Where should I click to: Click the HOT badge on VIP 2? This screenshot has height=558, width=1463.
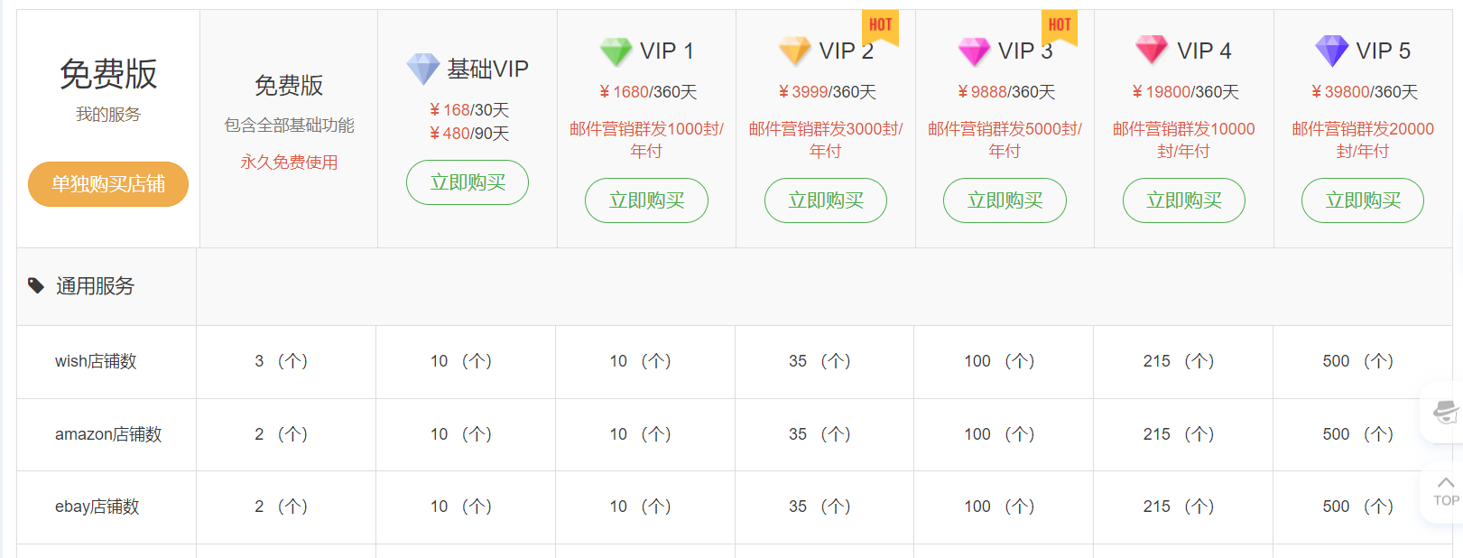pos(880,25)
